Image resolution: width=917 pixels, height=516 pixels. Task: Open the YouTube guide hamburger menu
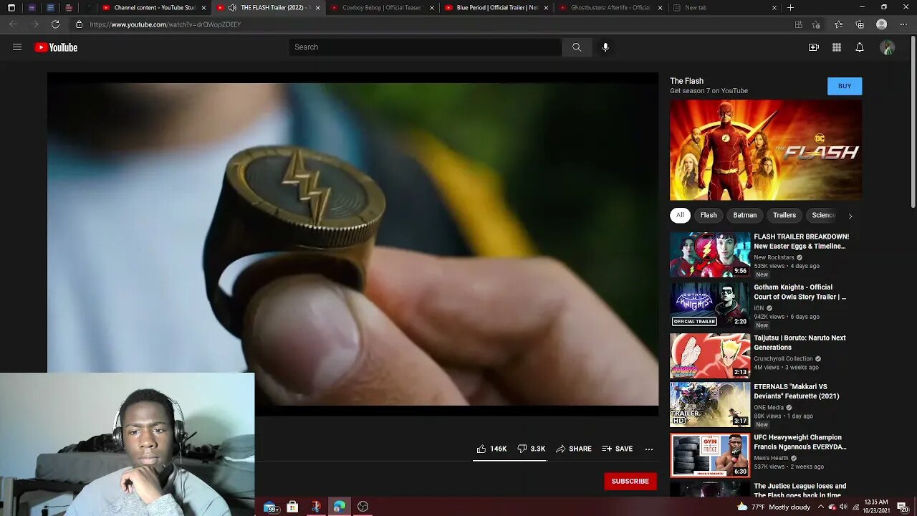point(17,47)
